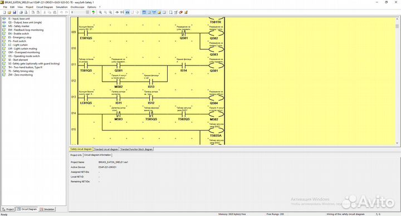Select 'MS - Safety marker' item
The height and width of the screenshot is (216, 401).
click(16, 26)
